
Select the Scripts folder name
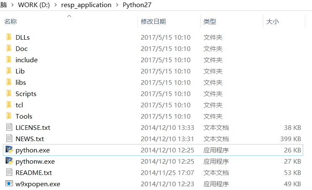[26, 94]
